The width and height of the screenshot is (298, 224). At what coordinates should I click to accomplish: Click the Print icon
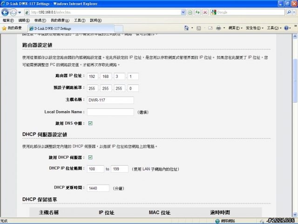click(218, 28)
